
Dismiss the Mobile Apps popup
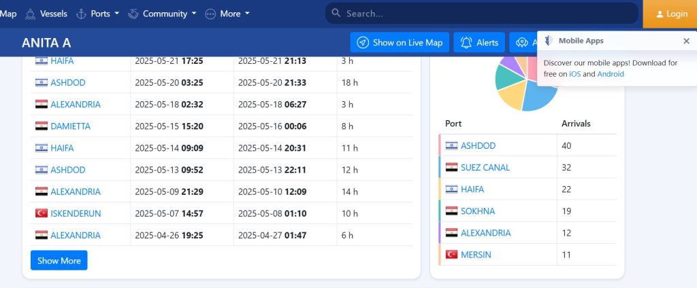pos(686,41)
